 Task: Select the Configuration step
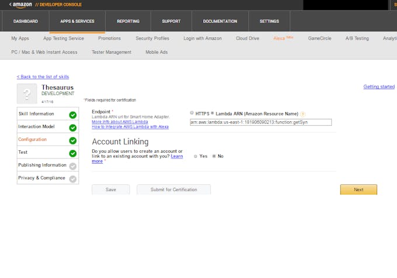point(48,139)
